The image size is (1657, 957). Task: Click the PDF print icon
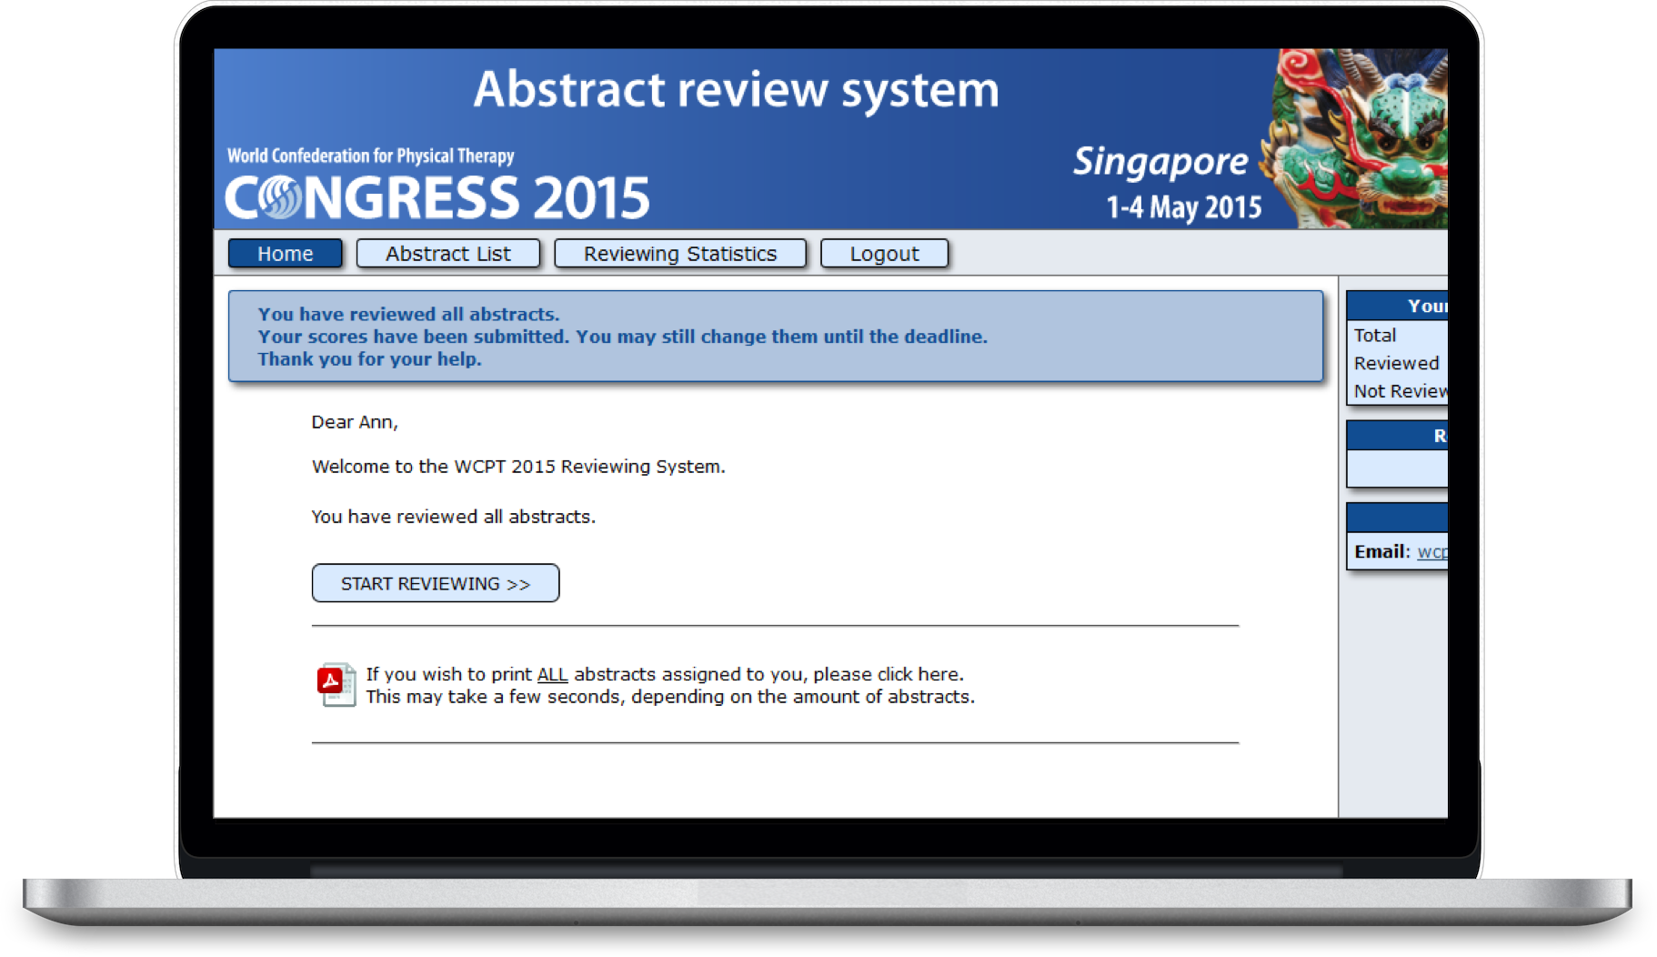point(336,684)
